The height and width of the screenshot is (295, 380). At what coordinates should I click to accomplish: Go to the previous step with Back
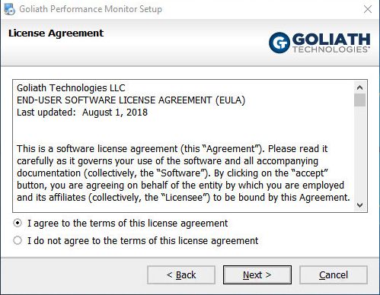(181, 274)
